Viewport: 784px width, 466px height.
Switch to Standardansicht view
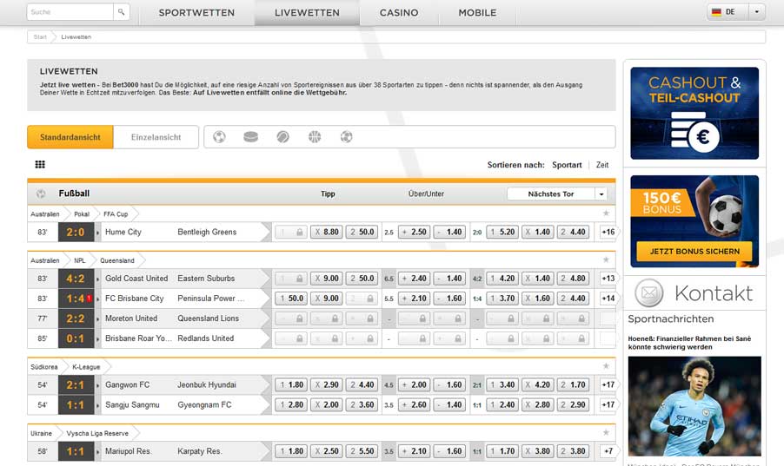(70, 137)
